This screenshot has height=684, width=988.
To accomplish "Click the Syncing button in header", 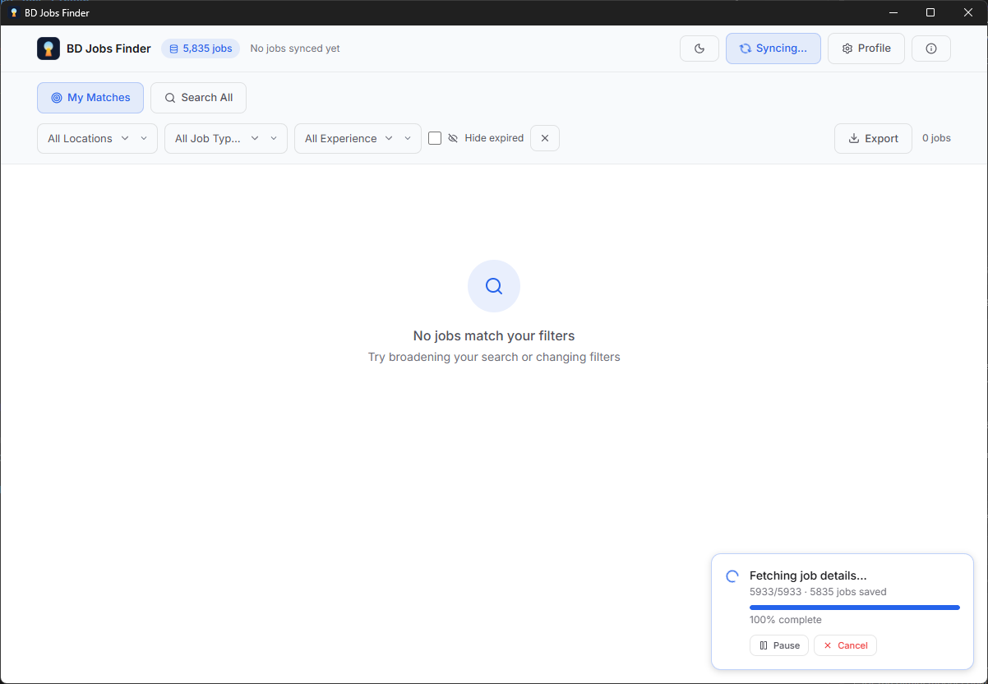I will (773, 49).
